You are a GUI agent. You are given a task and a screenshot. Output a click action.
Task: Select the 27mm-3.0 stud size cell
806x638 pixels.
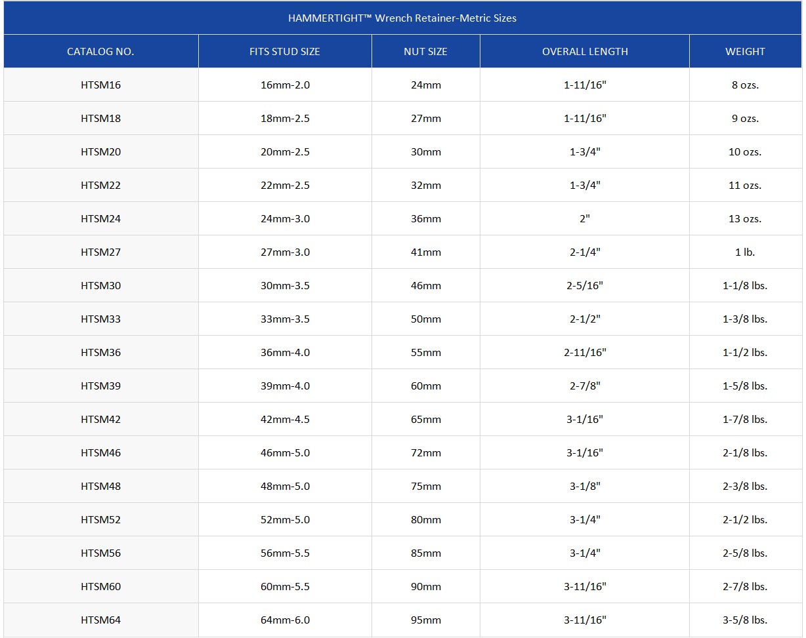coord(285,252)
